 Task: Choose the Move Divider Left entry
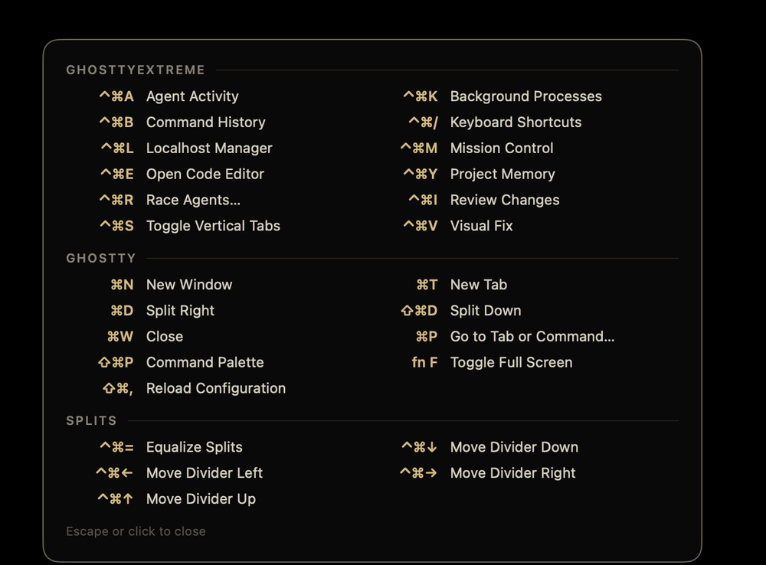[179, 473]
